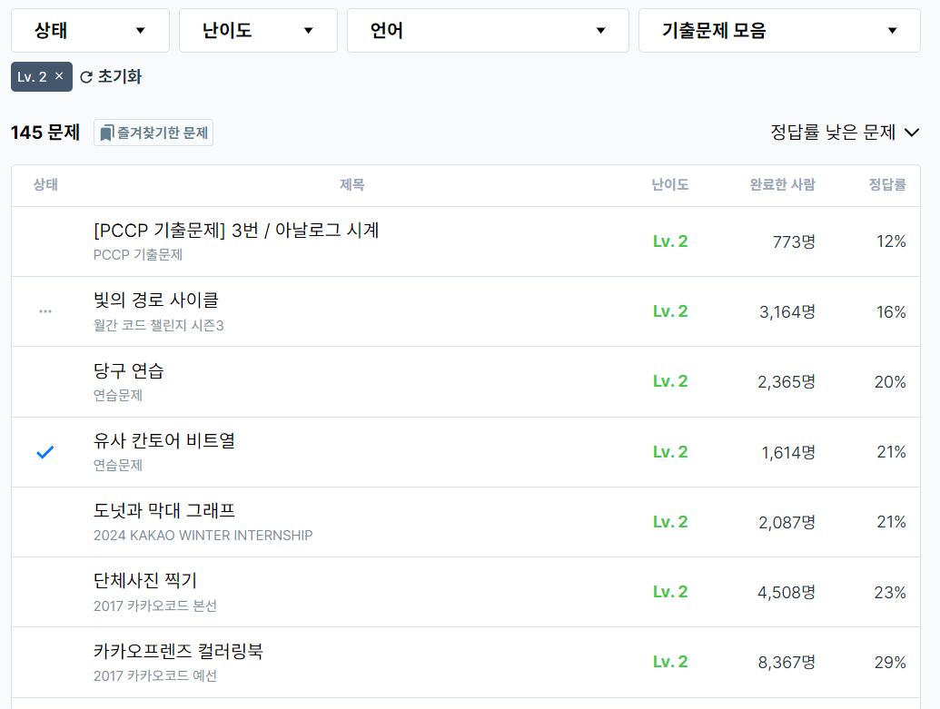Click the Lv. 2 label in 당구 연습 row

coord(670,381)
